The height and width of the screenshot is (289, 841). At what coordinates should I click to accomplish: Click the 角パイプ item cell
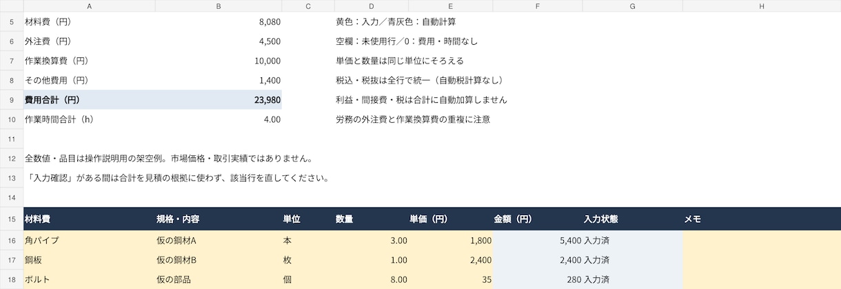(x=90, y=241)
